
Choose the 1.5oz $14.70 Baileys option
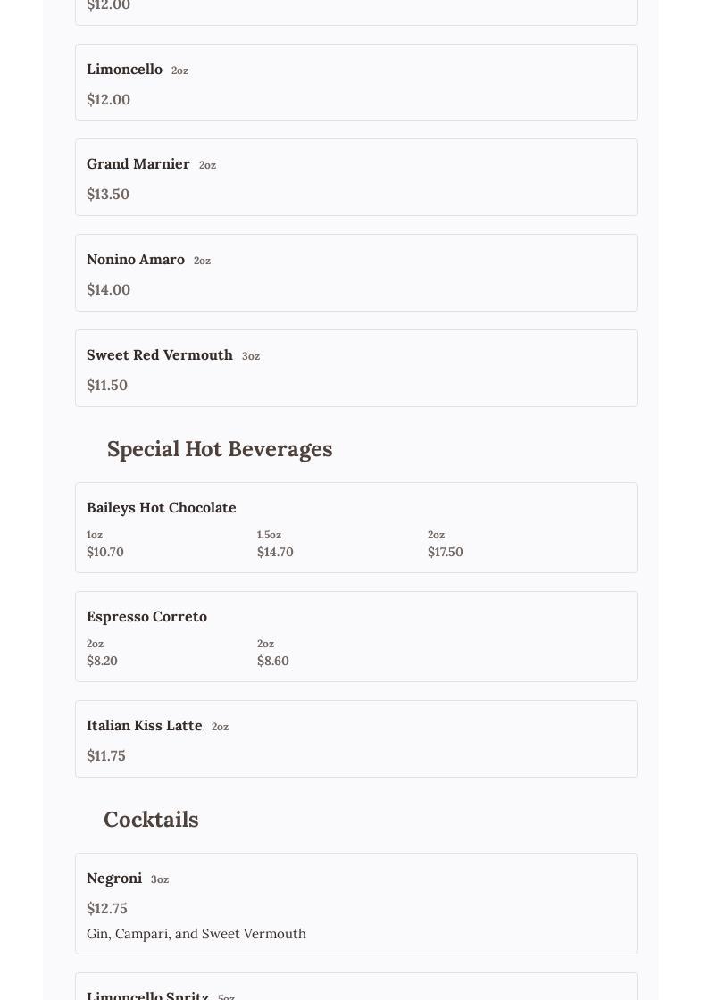[x=275, y=545]
